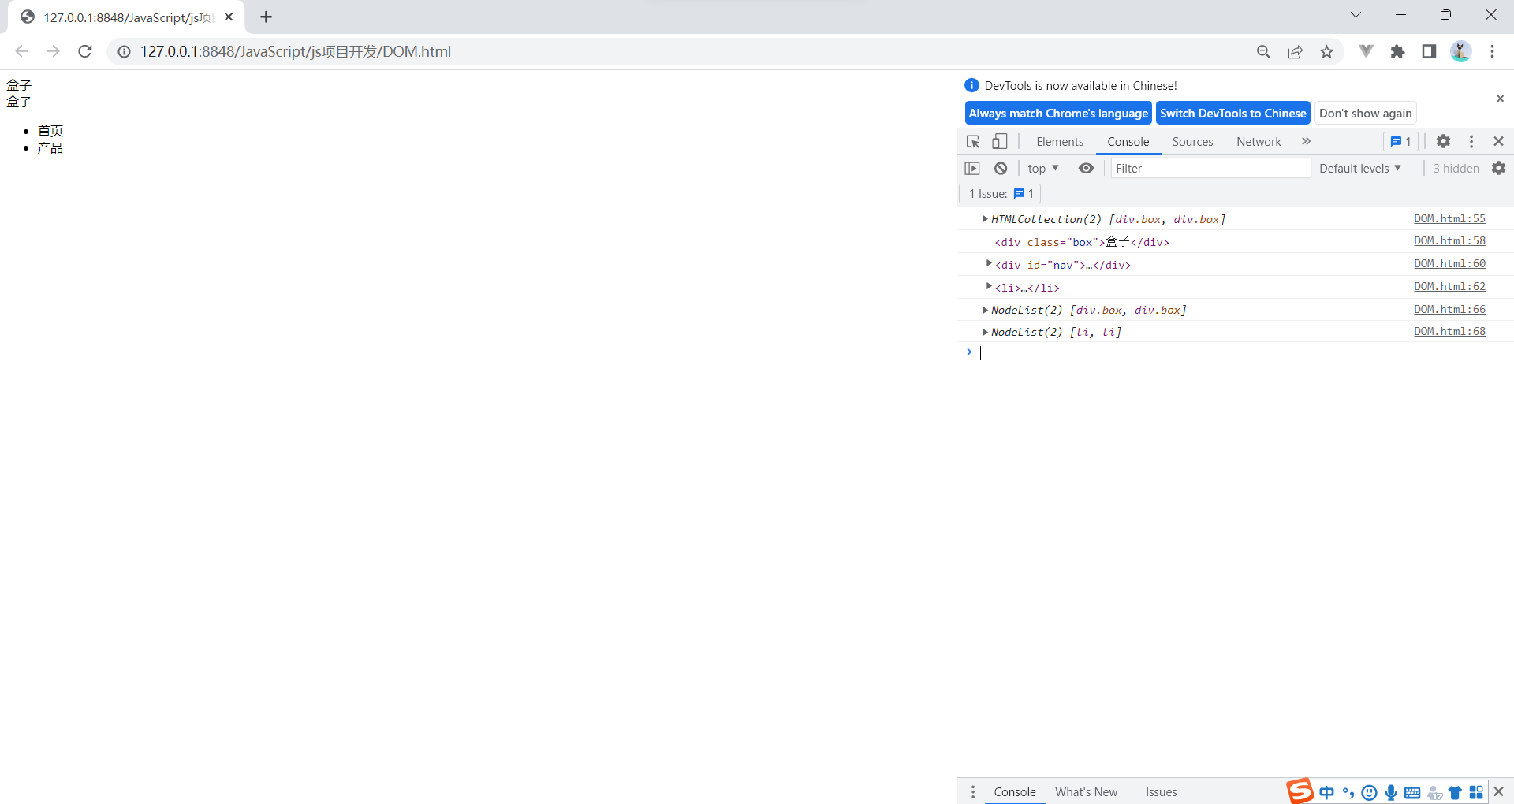Image resolution: width=1514 pixels, height=804 pixels.
Task: Open DevTools settings gear
Action: tap(1443, 141)
